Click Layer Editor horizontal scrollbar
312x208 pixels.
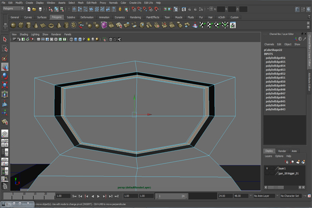click(x=276, y=188)
